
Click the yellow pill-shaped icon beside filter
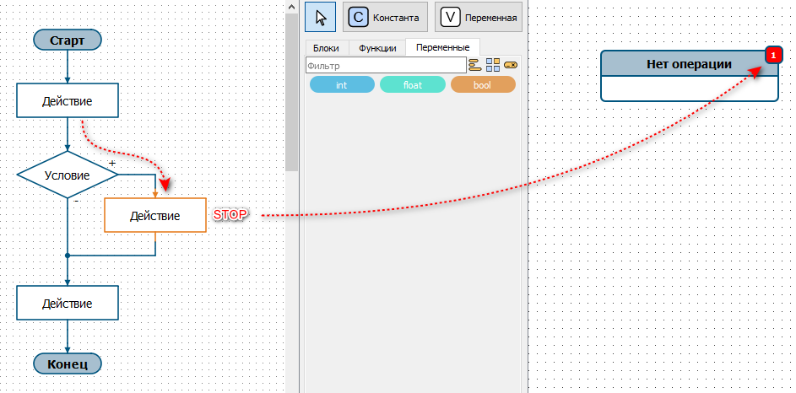tap(510, 66)
